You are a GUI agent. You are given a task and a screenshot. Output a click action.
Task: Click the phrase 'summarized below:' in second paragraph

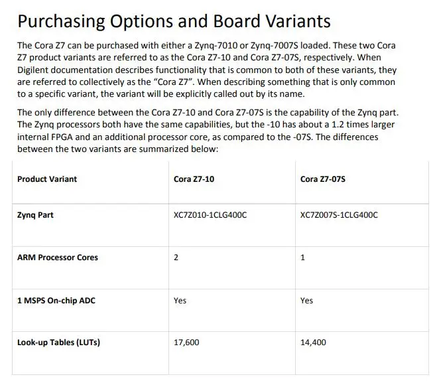coord(178,149)
